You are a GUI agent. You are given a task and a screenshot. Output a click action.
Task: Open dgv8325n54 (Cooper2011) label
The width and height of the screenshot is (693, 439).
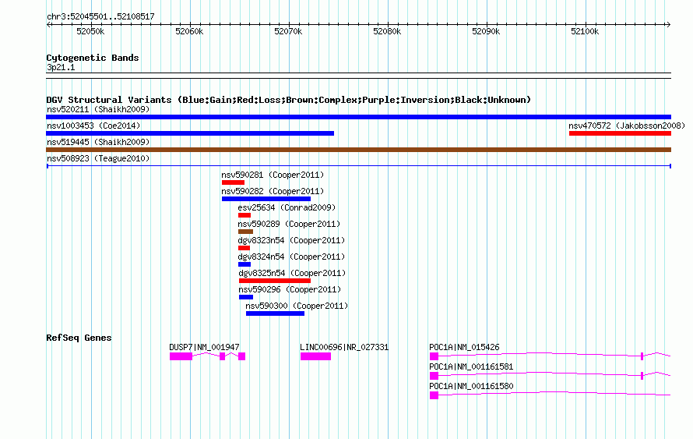pyautogui.click(x=292, y=273)
